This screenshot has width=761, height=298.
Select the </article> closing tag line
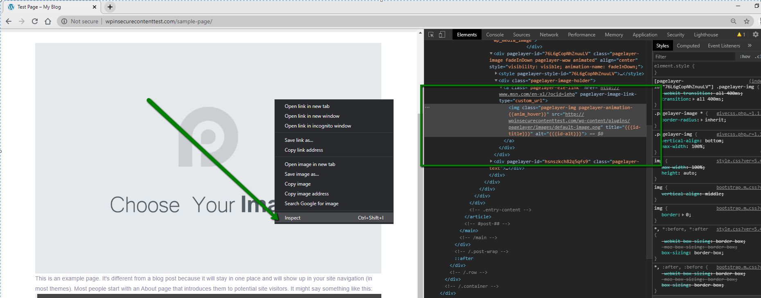point(478,217)
